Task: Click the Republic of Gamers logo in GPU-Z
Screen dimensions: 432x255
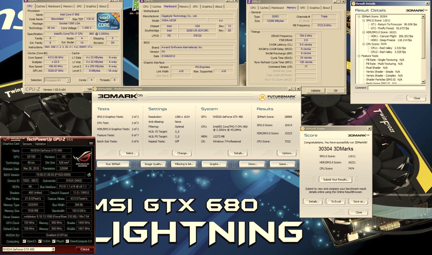Action: (x=82, y=158)
